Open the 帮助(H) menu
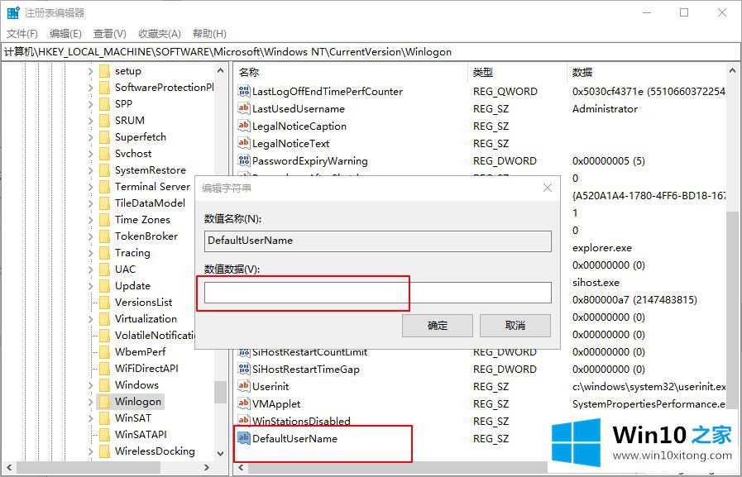Screen dimensions: 742x477 209,34
